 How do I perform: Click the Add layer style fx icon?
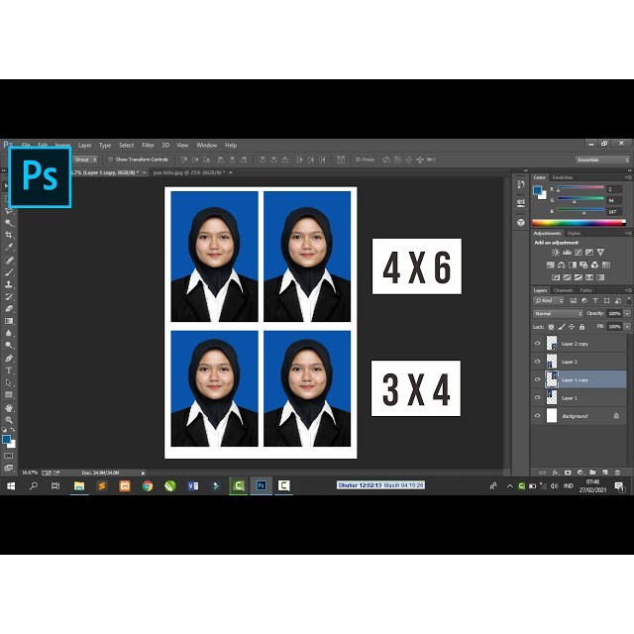(x=556, y=473)
